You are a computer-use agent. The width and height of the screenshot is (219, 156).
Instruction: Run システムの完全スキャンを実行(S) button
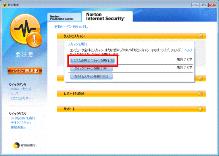click(x=92, y=60)
